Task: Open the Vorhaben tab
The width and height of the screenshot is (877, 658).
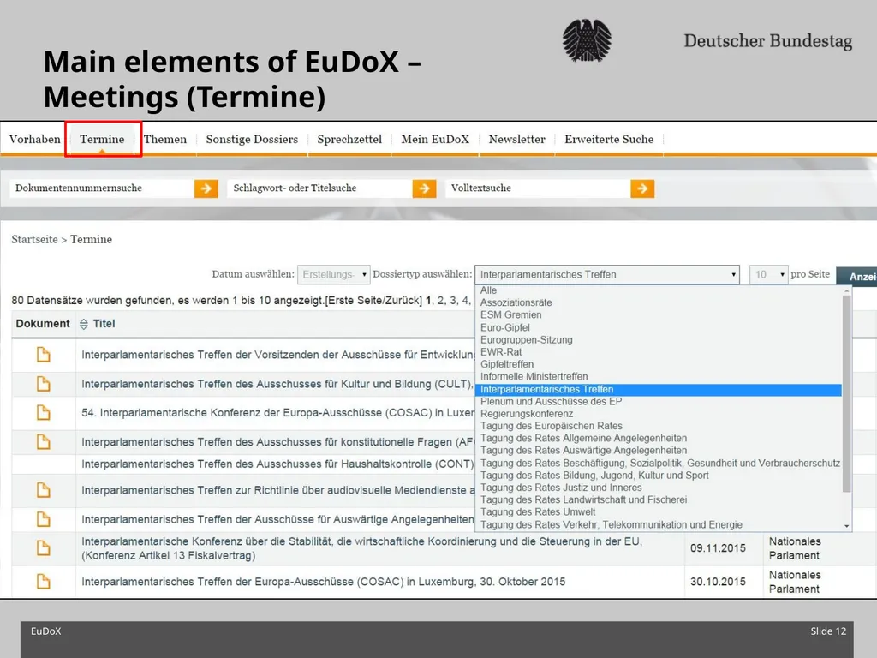Action: (x=34, y=139)
